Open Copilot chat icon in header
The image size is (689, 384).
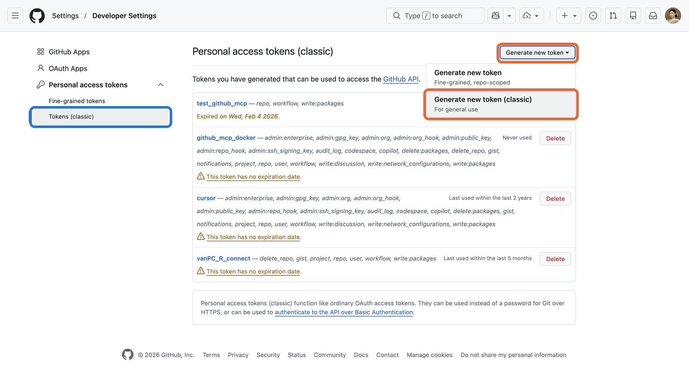coord(496,16)
